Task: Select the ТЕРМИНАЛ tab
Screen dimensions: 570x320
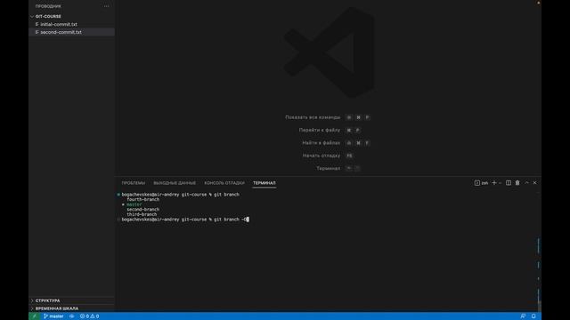Action: click(x=265, y=183)
